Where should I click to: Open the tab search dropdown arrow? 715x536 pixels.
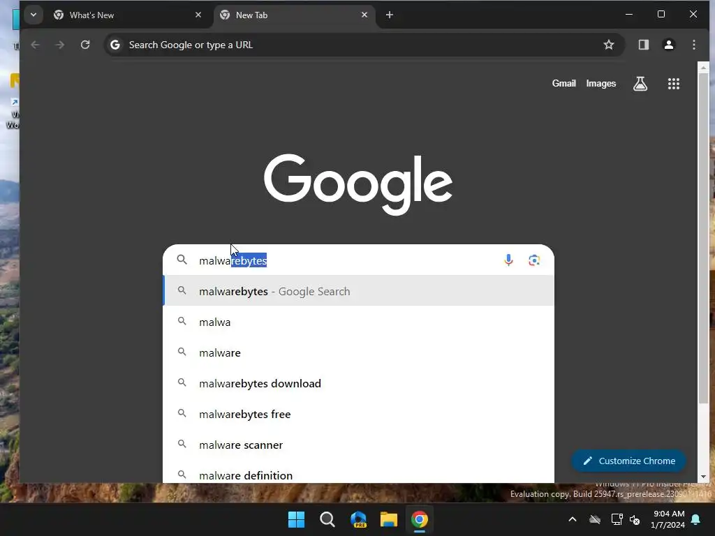point(34,15)
